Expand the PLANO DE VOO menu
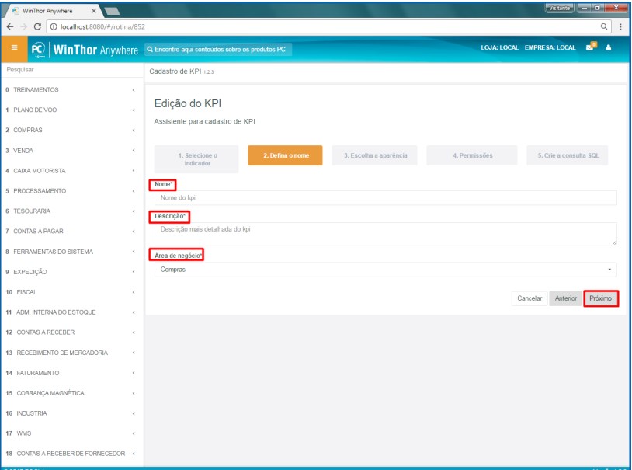 pos(71,110)
